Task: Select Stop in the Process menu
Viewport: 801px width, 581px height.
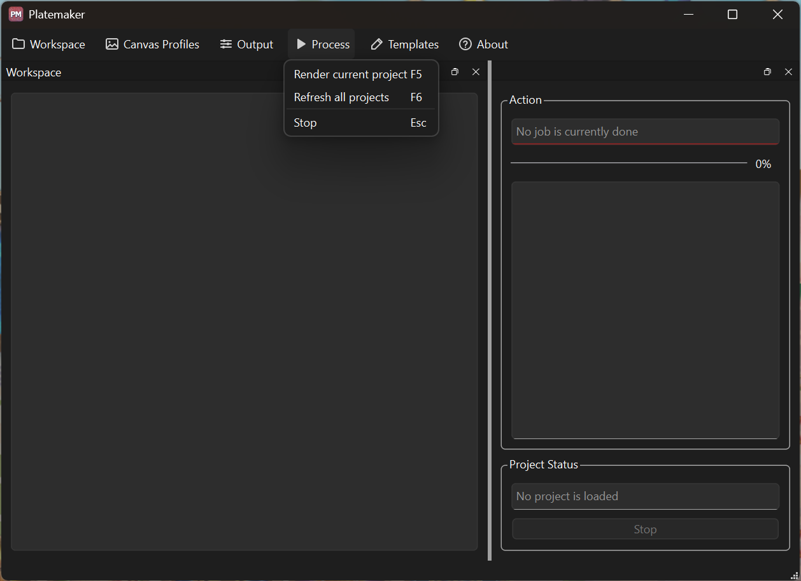Action: [x=361, y=123]
